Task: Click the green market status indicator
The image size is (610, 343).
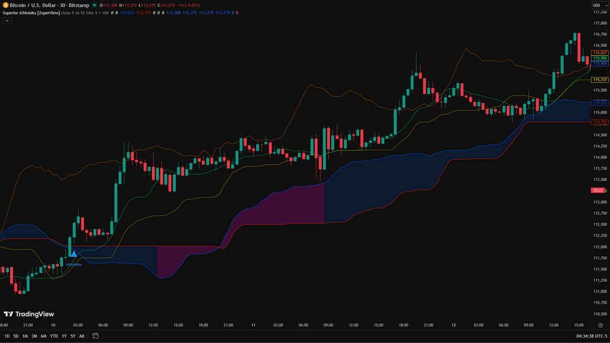Action: click(94, 5)
